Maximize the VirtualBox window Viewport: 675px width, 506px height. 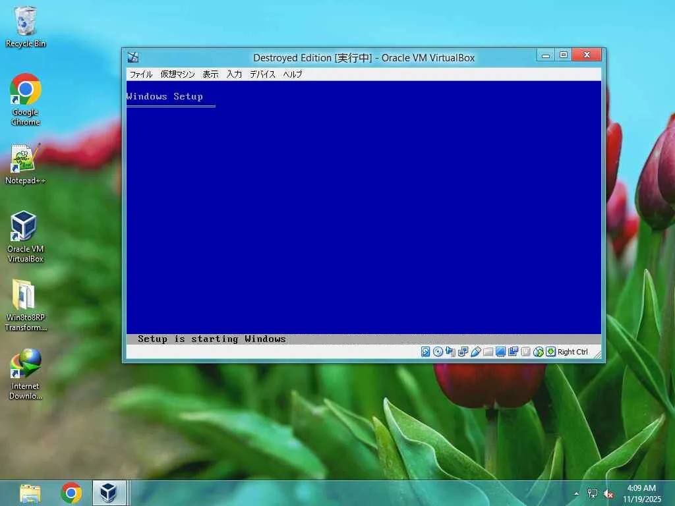[x=563, y=55]
